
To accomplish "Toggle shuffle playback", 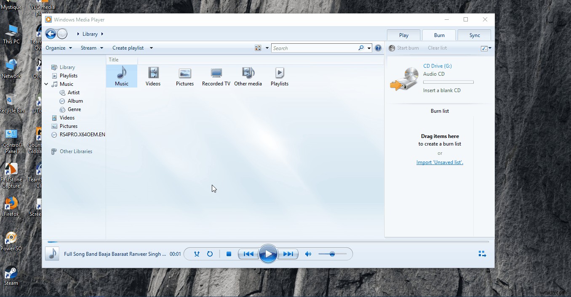I will (197, 254).
